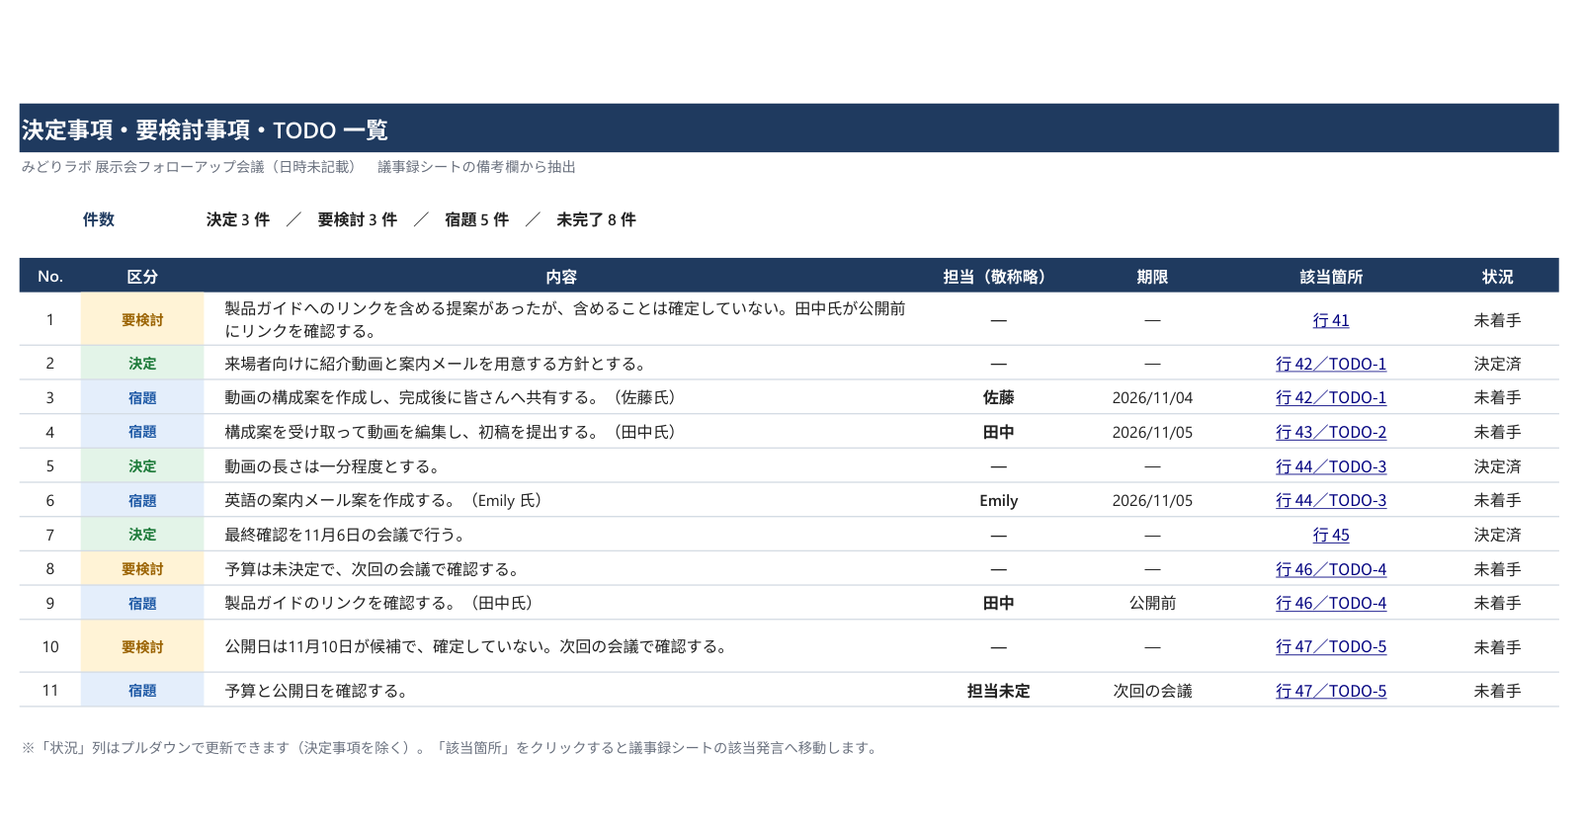The height and width of the screenshot is (837, 1582).
Task: Open 行 44／TODO-3 link in row 5
Action: point(1330,466)
